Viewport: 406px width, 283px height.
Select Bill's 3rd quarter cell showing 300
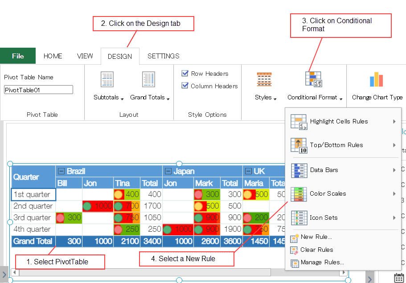tap(69, 218)
